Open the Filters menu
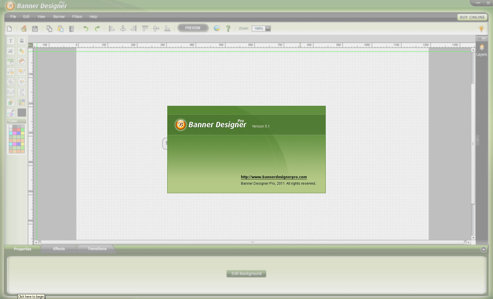This screenshot has width=493, height=299. tap(77, 17)
